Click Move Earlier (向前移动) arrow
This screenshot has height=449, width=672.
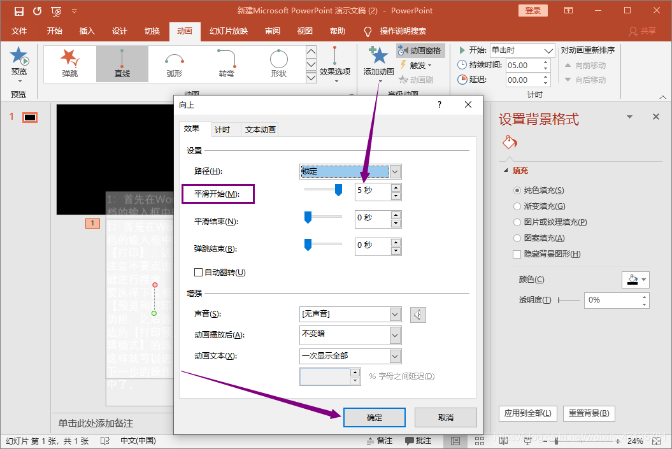[x=585, y=66]
